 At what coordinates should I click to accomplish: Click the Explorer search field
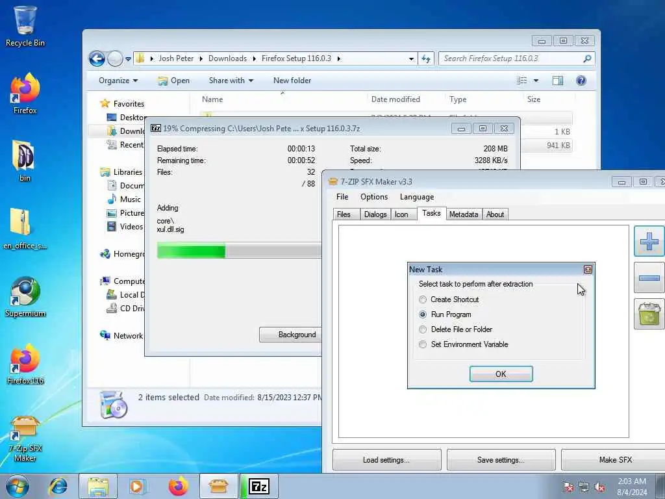pyautogui.click(x=516, y=58)
